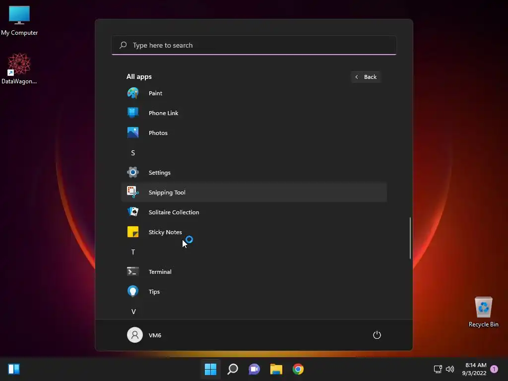508x381 pixels.
Task: Open My Computer desktop icon
Action: [x=19, y=20]
